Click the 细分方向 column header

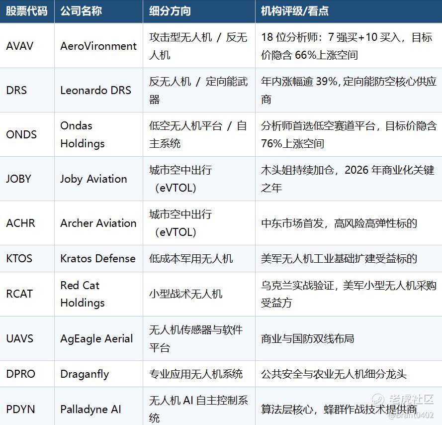(x=199, y=11)
